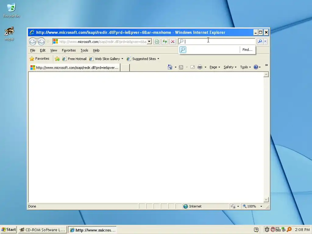The width and height of the screenshot is (312, 234).
Task: Click Add to Favorites Bar icon
Action: coord(57,59)
